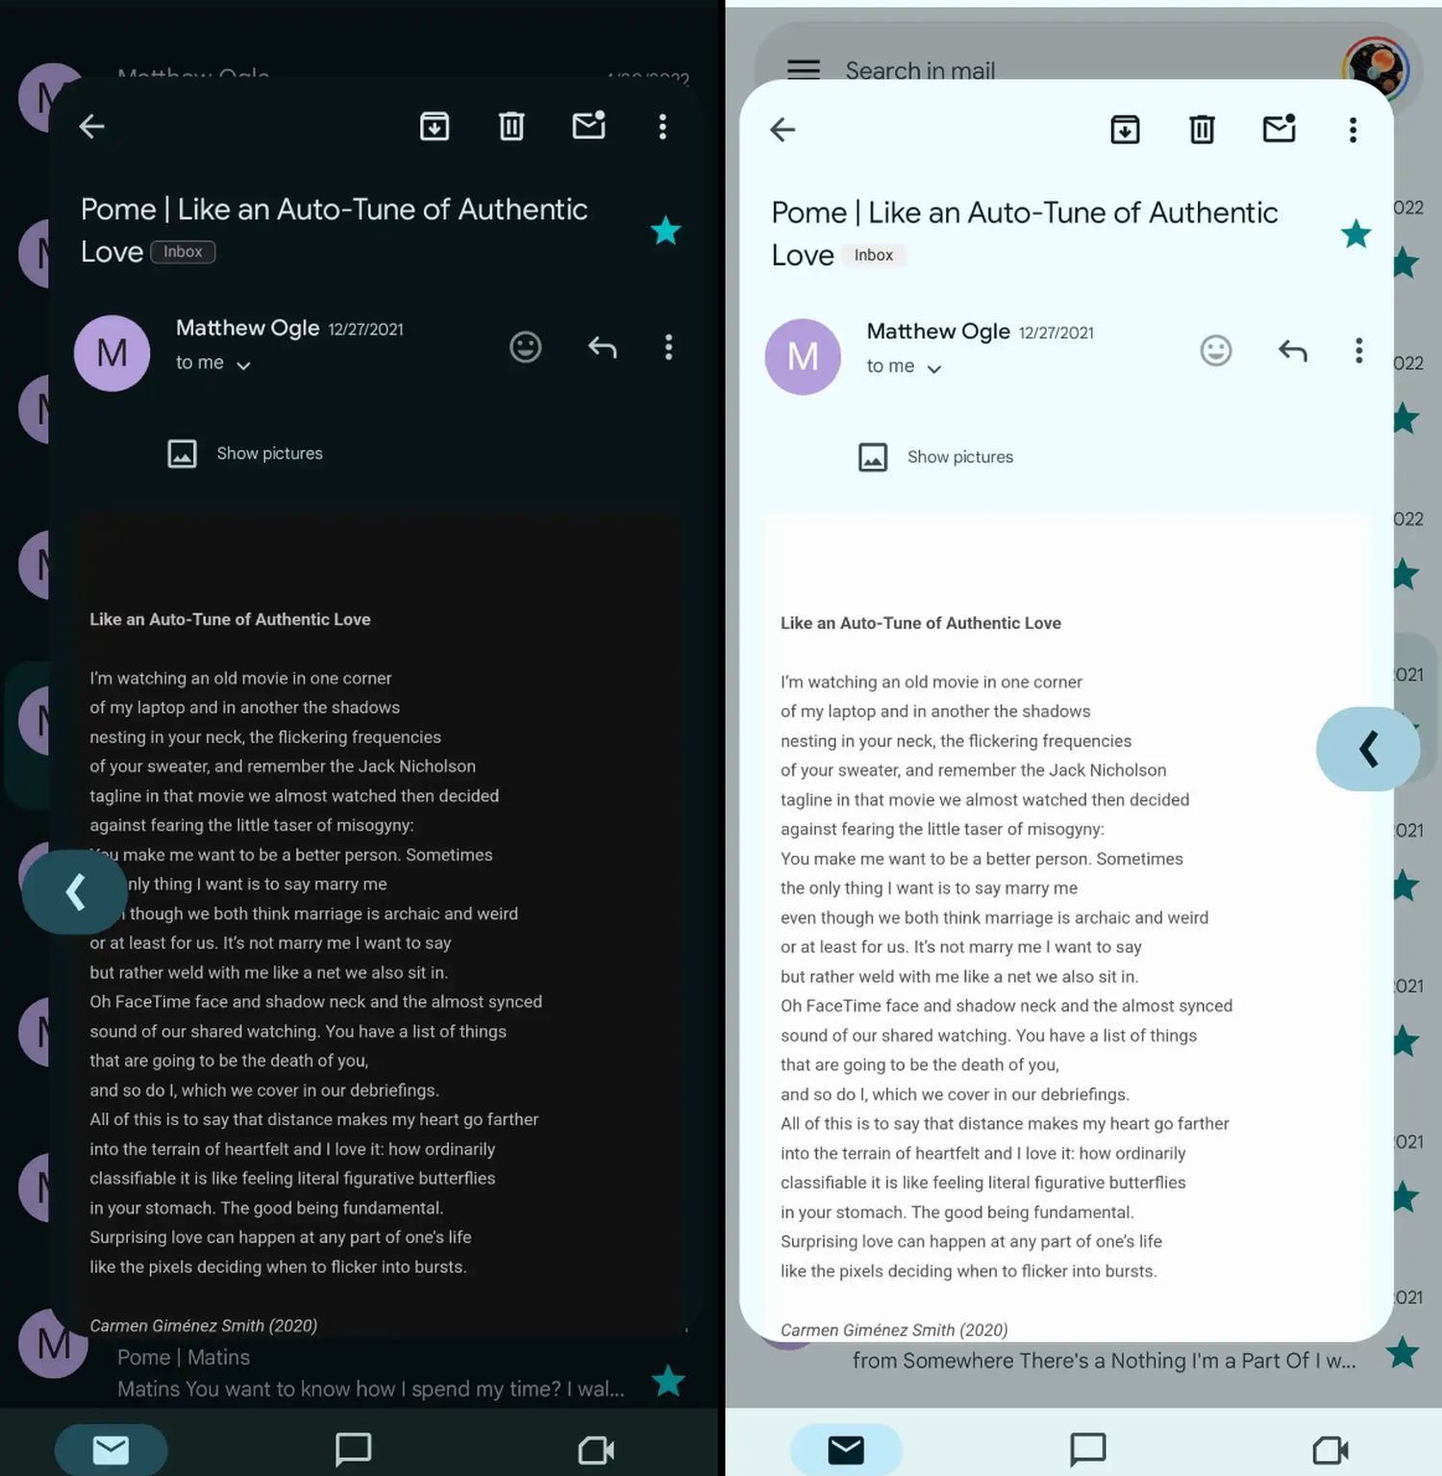The image size is (1442, 1476).
Task: Archive the email in the dark-theme panel
Action: [x=435, y=126]
